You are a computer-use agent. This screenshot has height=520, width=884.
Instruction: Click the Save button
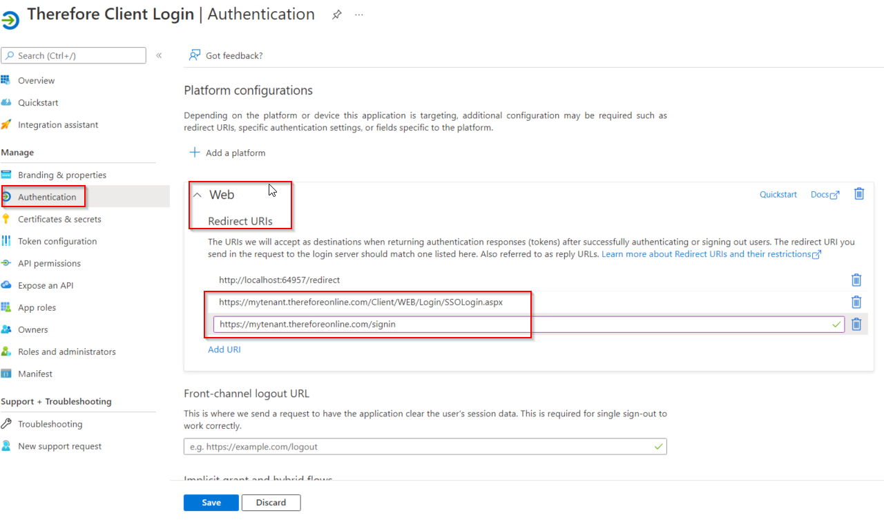coord(211,503)
